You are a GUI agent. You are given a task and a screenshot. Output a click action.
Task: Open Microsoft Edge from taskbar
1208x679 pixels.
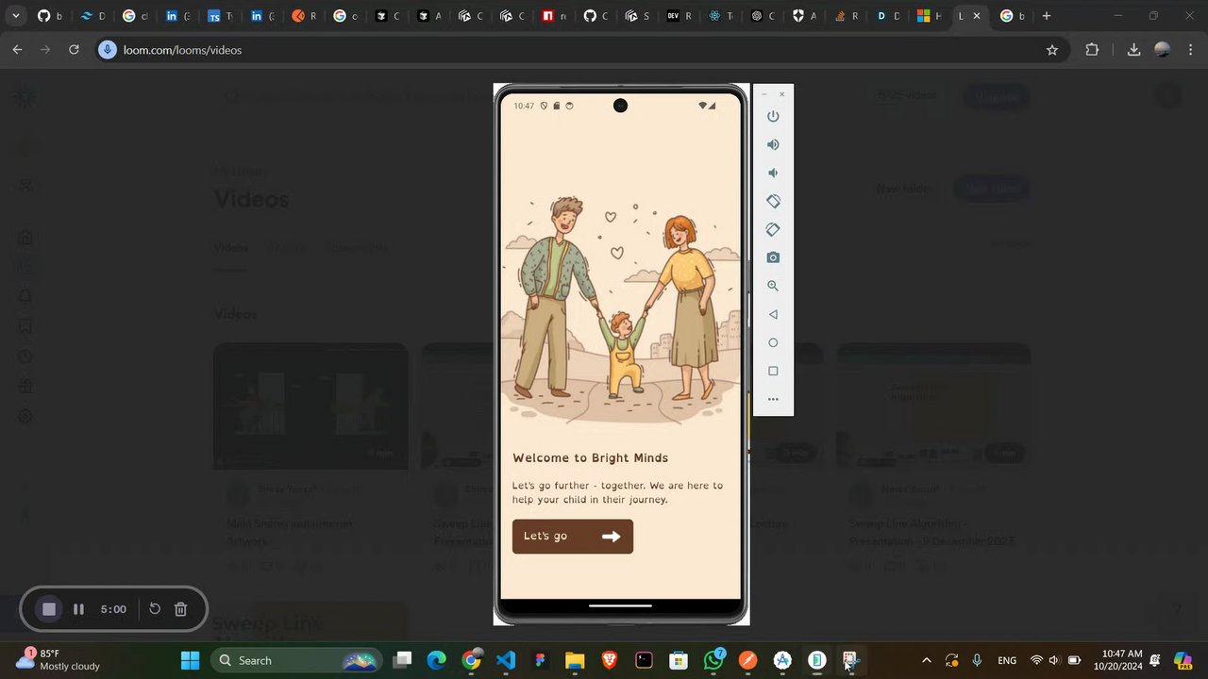coord(436,660)
